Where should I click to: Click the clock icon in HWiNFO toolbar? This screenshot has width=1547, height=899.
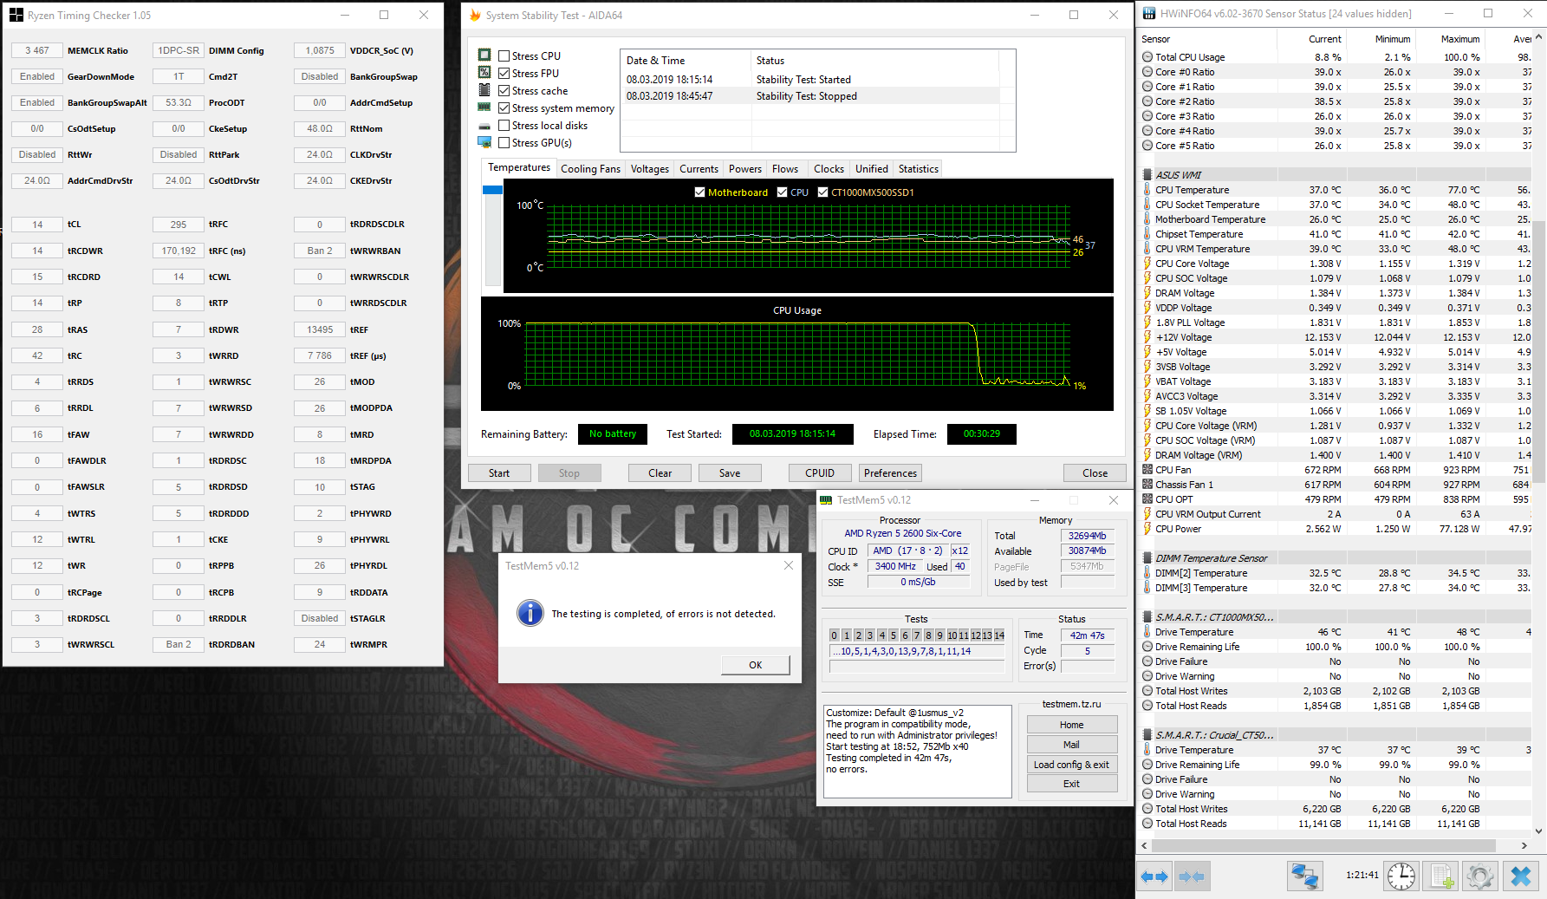(1401, 876)
